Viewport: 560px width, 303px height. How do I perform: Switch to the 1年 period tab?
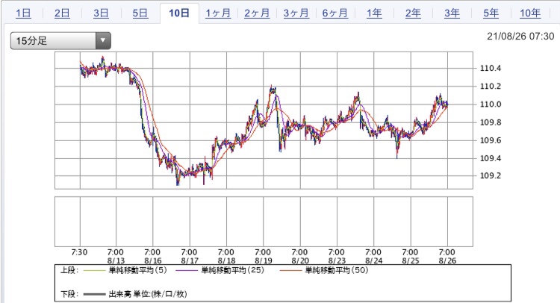pyautogui.click(x=374, y=13)
